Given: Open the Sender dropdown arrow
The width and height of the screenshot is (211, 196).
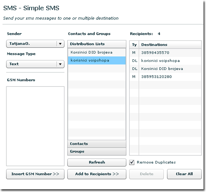Looking at the screenshot, I should (60, 44).
